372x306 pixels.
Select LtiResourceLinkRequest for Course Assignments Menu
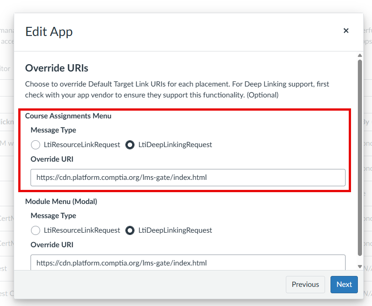click(36, 145)
